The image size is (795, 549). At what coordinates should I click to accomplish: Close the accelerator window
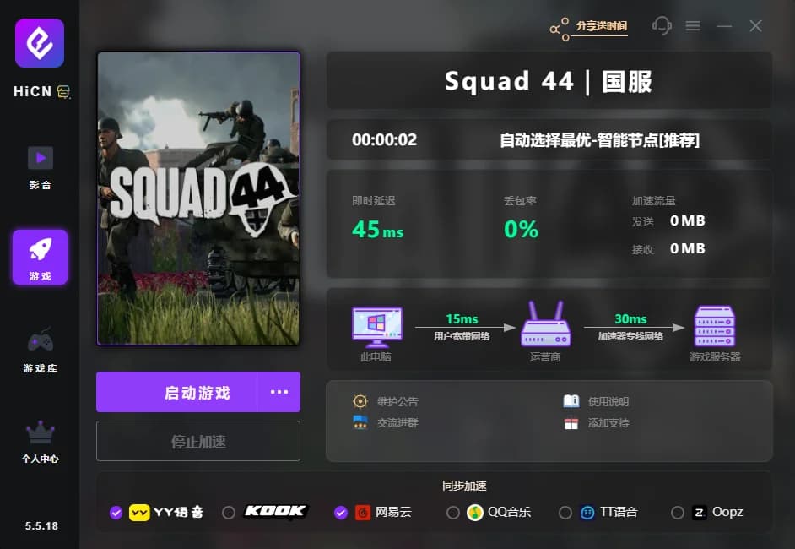point(755,26)
